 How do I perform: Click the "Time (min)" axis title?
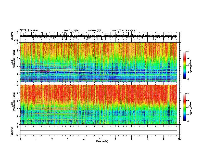point(102,141)
